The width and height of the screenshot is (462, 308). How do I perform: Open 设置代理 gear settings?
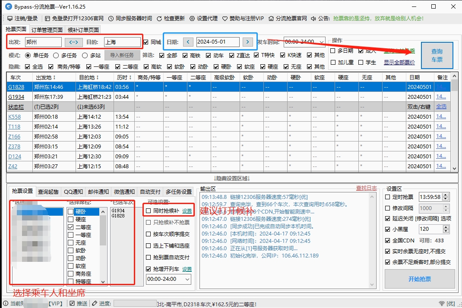point(192,19)
